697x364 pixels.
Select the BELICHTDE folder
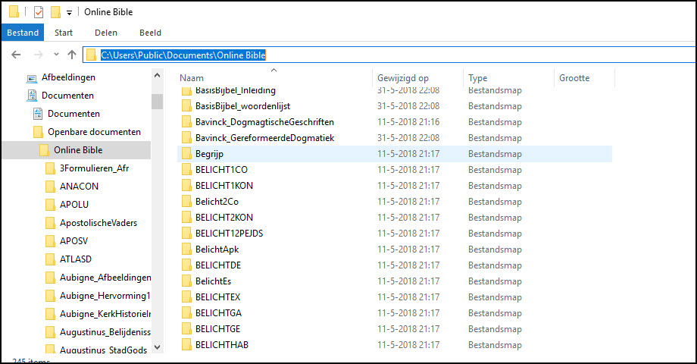[x=218, y=265]
